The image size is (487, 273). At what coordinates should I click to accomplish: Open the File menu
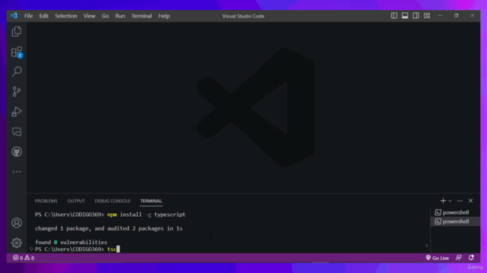click(29, 16)
